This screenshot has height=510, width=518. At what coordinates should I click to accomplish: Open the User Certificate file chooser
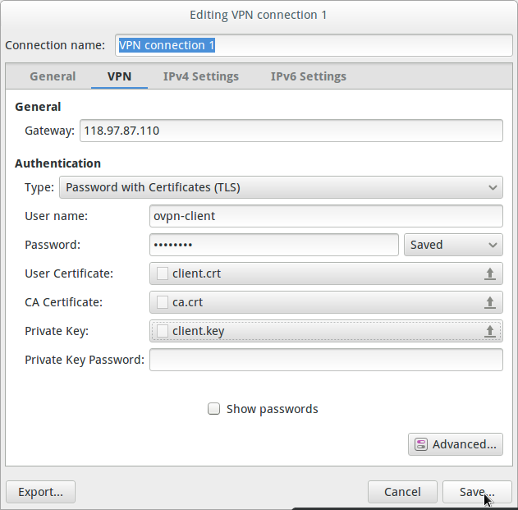point(326,273)
